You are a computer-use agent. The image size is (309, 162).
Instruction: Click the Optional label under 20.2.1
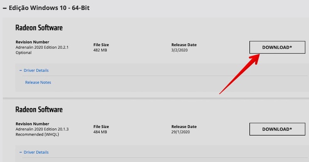click(x=24, y=53)
